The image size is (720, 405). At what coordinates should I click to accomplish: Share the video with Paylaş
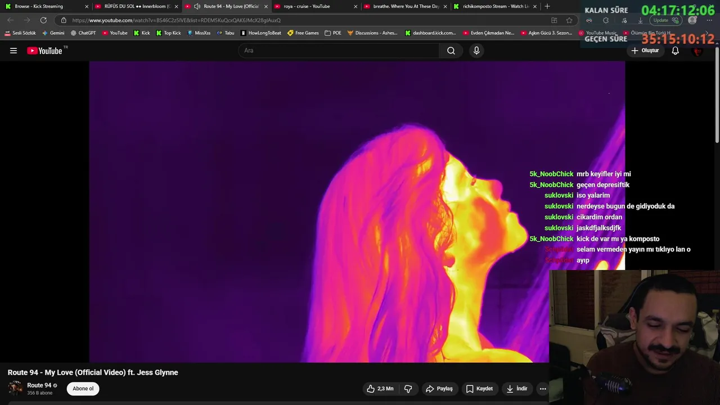click(439, 389)
